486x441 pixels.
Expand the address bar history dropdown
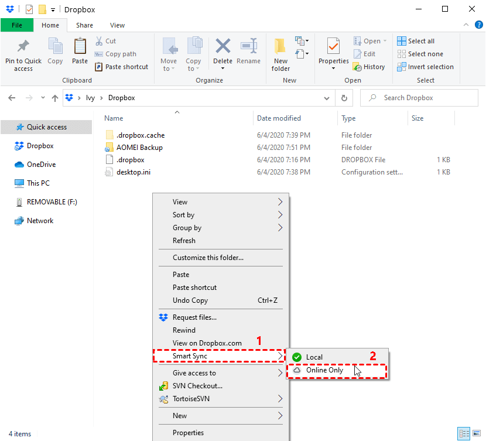pos(328,98)
